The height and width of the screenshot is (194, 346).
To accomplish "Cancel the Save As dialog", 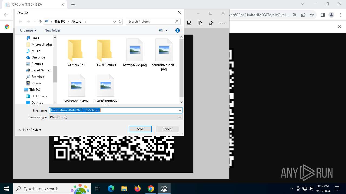I will point(167,129).
